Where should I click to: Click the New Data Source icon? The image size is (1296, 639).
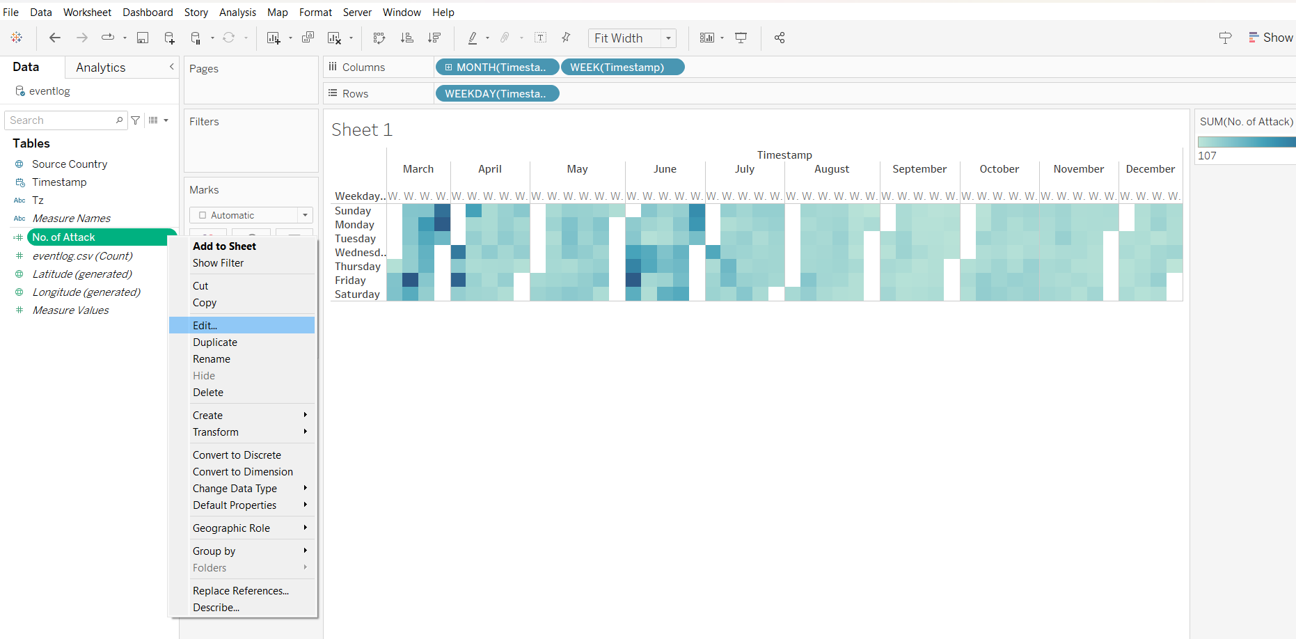tap(169, 38)
